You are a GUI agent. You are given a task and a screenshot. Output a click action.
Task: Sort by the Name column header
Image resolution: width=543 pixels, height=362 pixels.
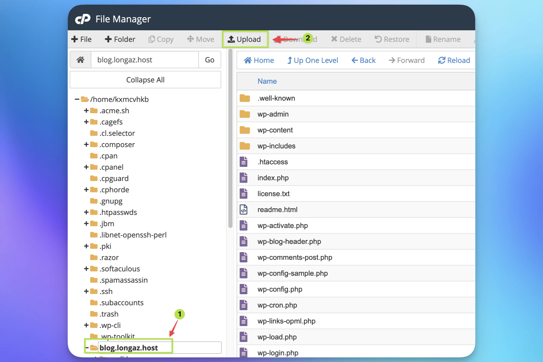coord(267,81)
